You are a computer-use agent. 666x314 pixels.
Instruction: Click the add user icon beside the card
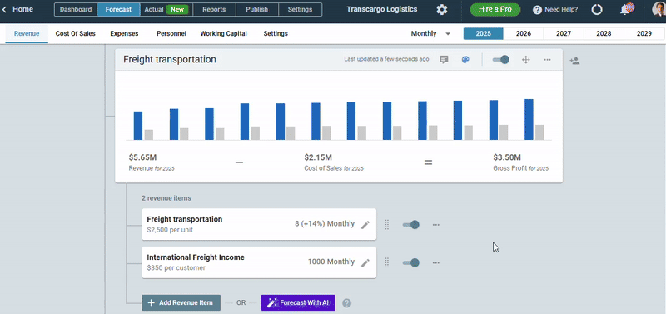(x=574, y=61)
